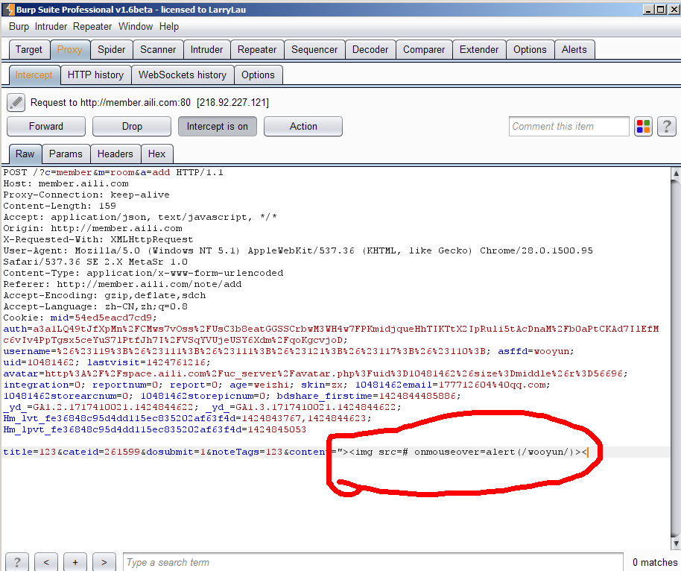
Task: Switch to the Extender tab
Action: (478, 49)
